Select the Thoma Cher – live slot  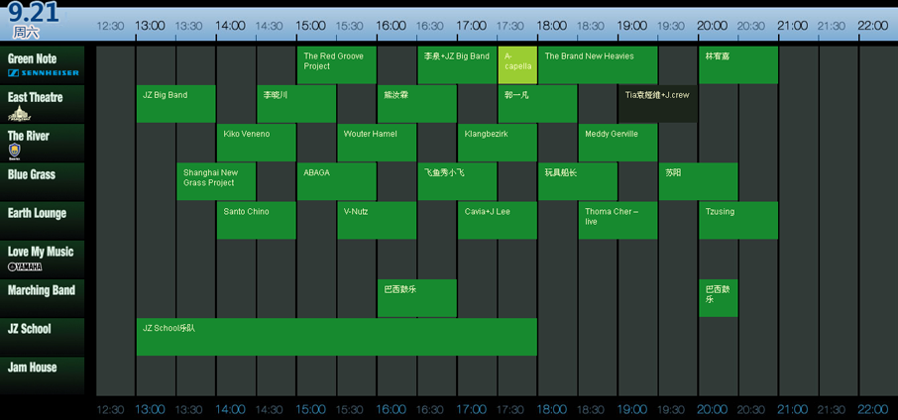point(617,220)
